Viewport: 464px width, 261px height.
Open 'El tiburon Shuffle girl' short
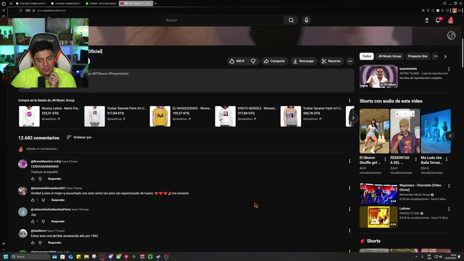click(x=374, y=131)
